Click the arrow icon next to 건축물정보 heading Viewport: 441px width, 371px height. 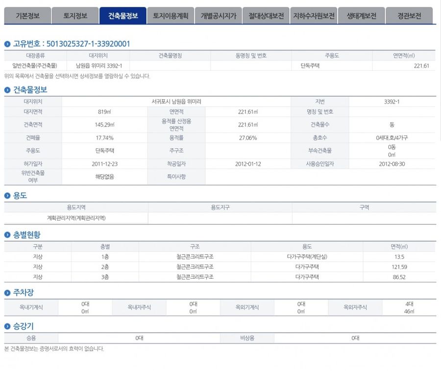pyautogui.click(x=7, y=90)
